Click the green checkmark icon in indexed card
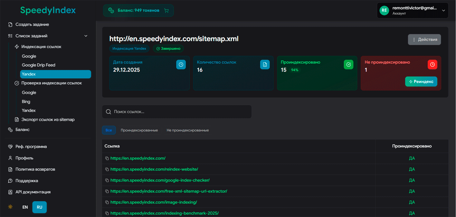The height and width of the screenshot is (217, 456). [349, 64]
